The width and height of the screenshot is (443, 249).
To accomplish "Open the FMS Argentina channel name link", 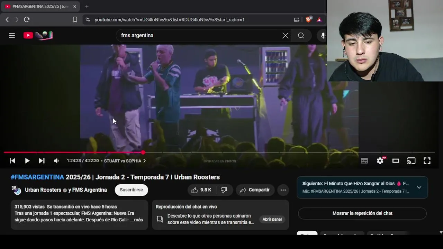I will [89, 190].
